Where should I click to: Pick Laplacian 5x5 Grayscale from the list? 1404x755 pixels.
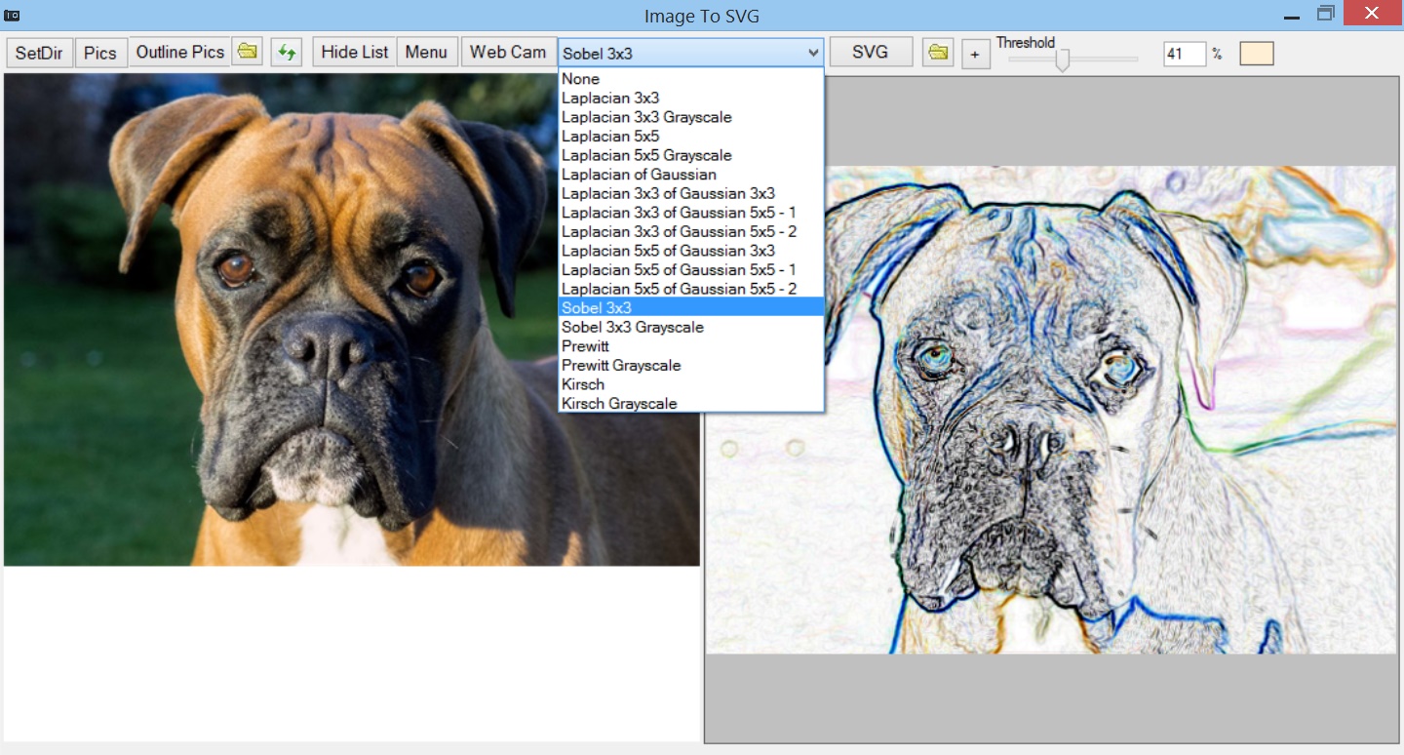tap(691, 155)
